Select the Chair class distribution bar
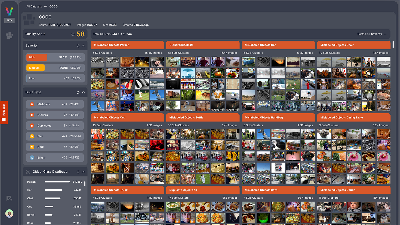This screenshot has height=225, width=400. coord(53,198)
